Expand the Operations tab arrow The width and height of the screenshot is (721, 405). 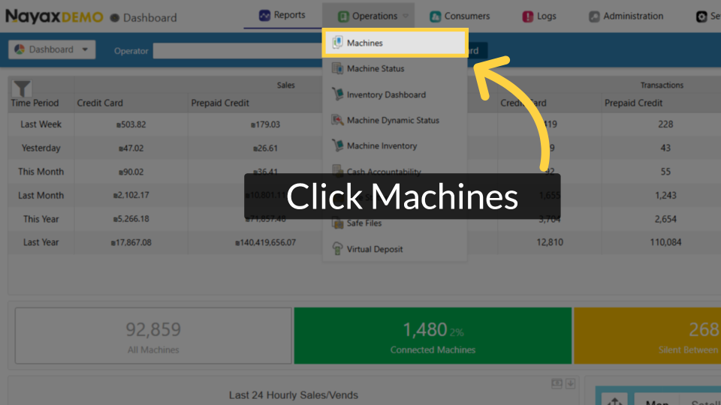coord(406,16)
